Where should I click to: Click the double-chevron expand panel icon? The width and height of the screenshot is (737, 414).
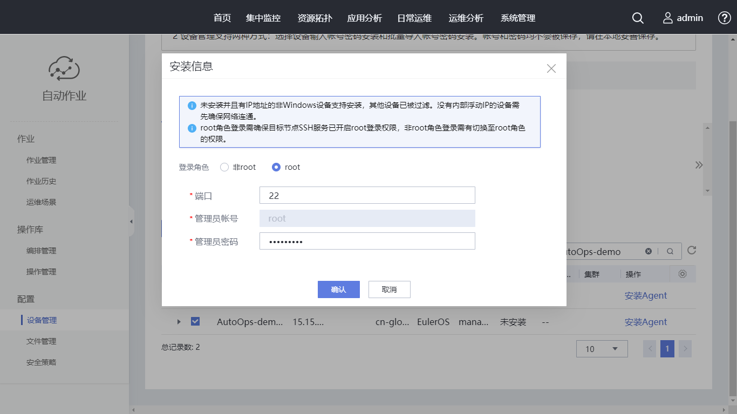699,165
